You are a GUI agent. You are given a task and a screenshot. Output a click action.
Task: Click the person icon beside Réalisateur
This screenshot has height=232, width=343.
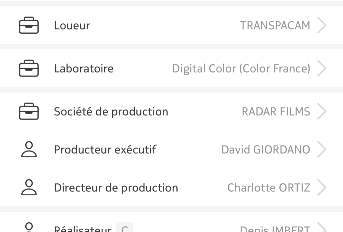pos(29,228)
